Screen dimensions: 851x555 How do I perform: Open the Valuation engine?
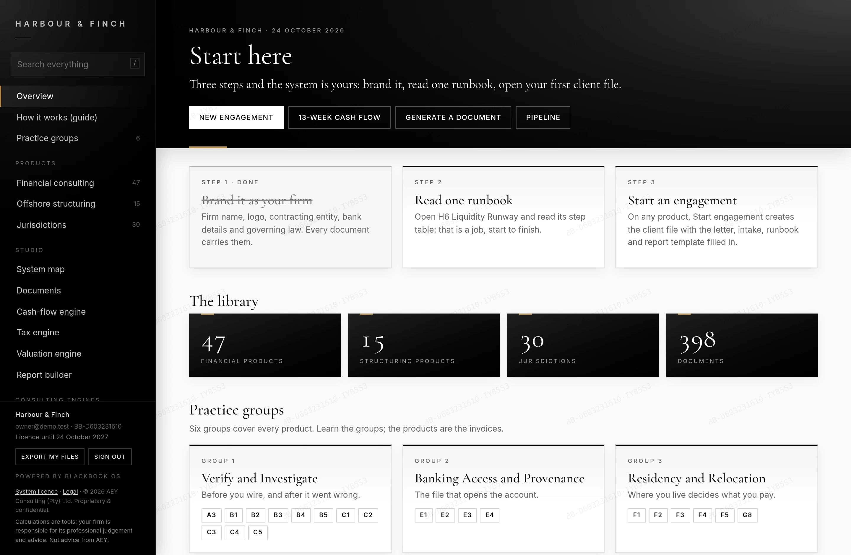pyautogui.click(x=78, y=354)
